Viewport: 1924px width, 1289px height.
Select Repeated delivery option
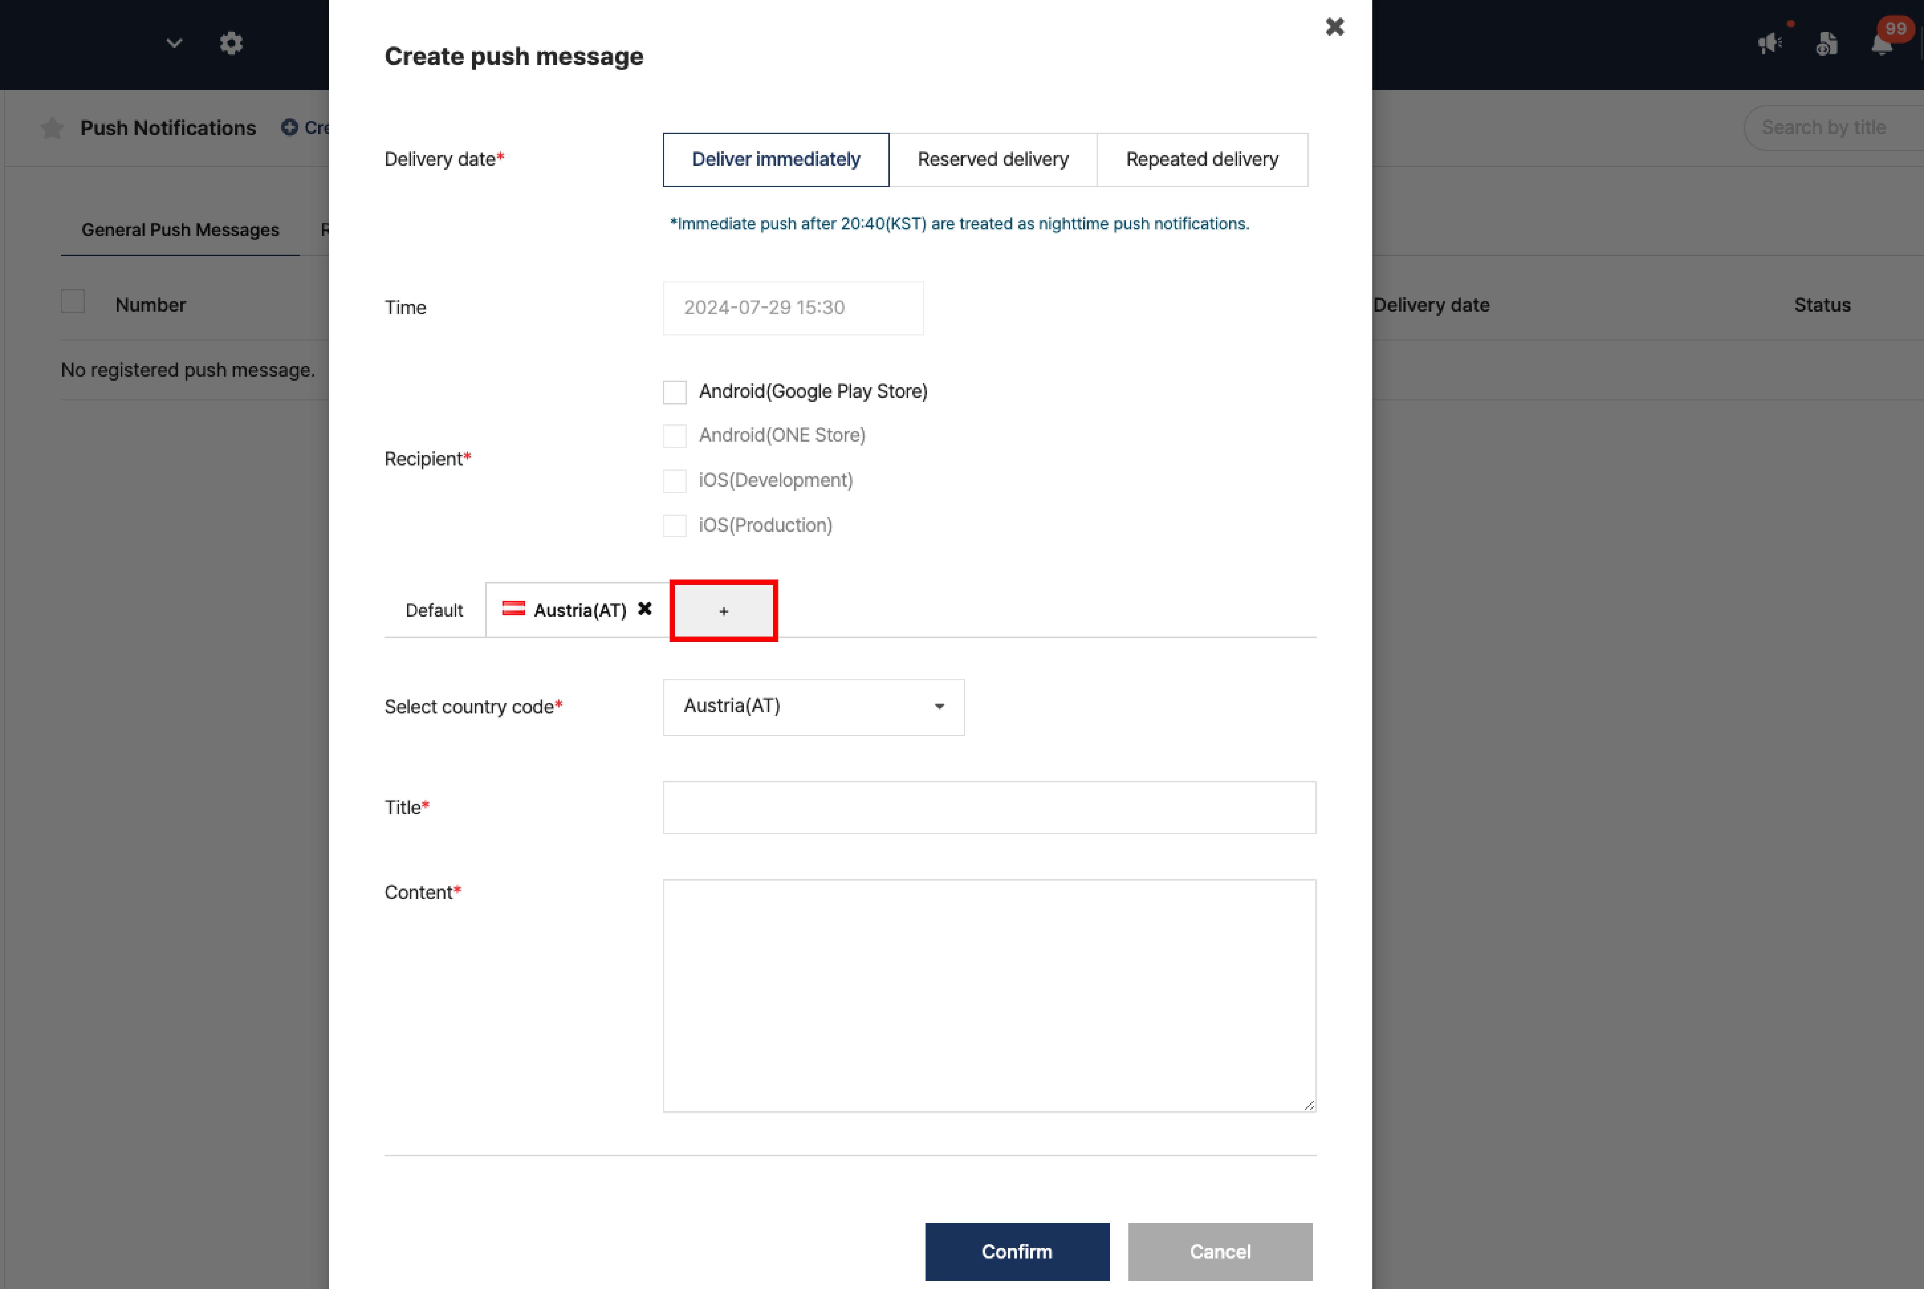click(x=1202, y=159)
